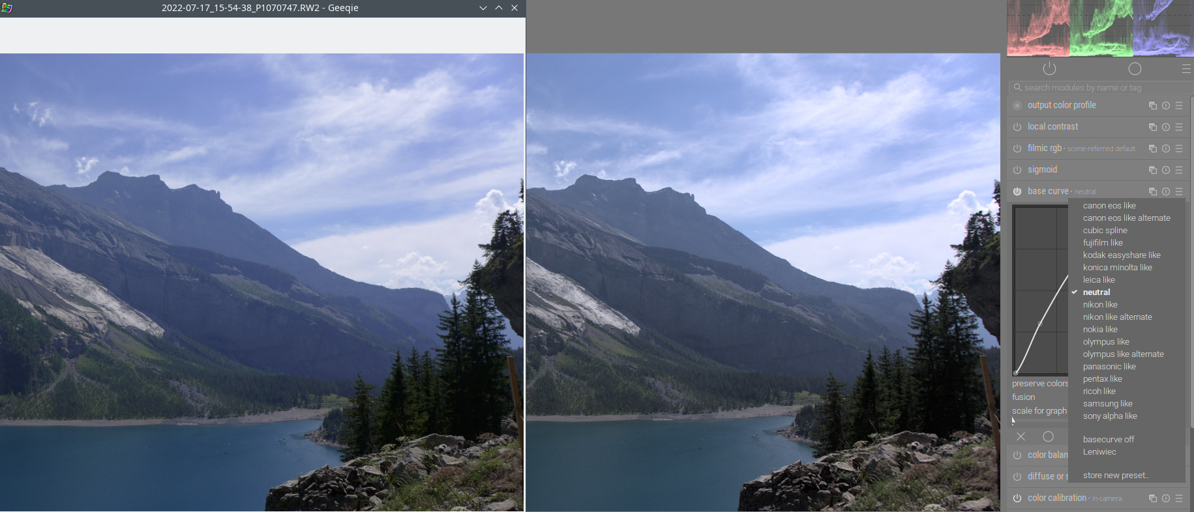
Task: Select the circle module group tab
Action: point(1135,68)
